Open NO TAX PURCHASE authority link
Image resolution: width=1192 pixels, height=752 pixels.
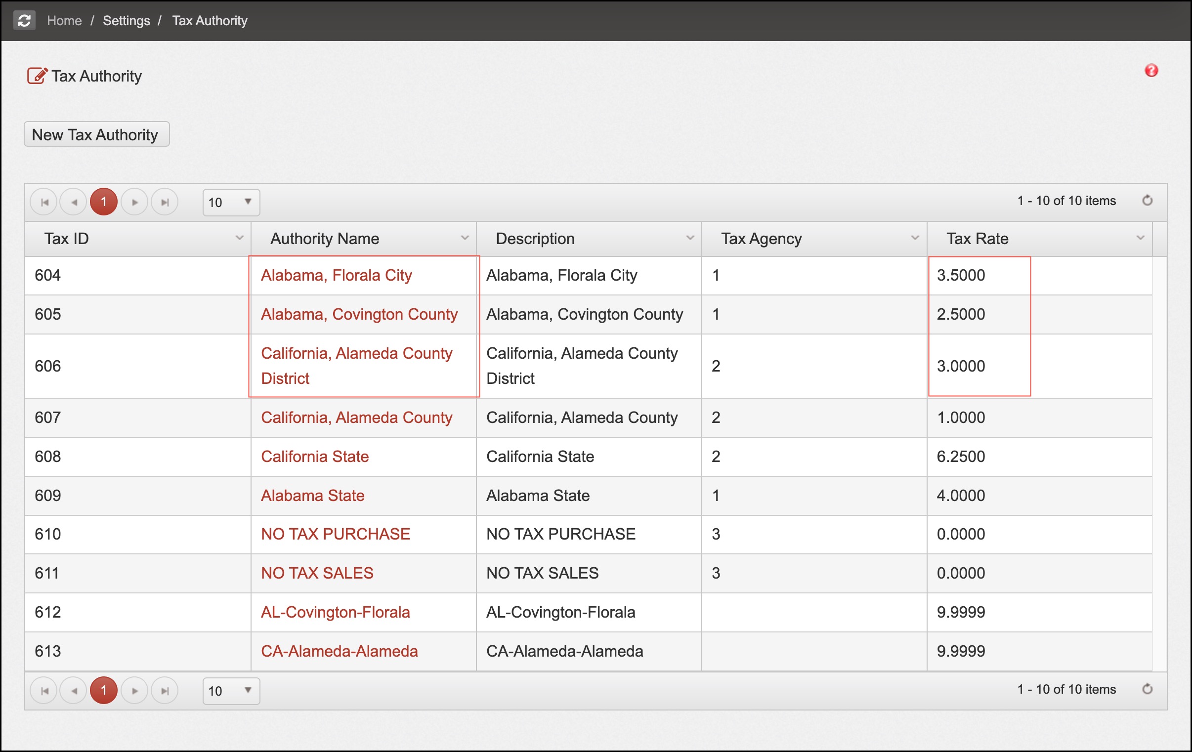[x=336, y=534]
